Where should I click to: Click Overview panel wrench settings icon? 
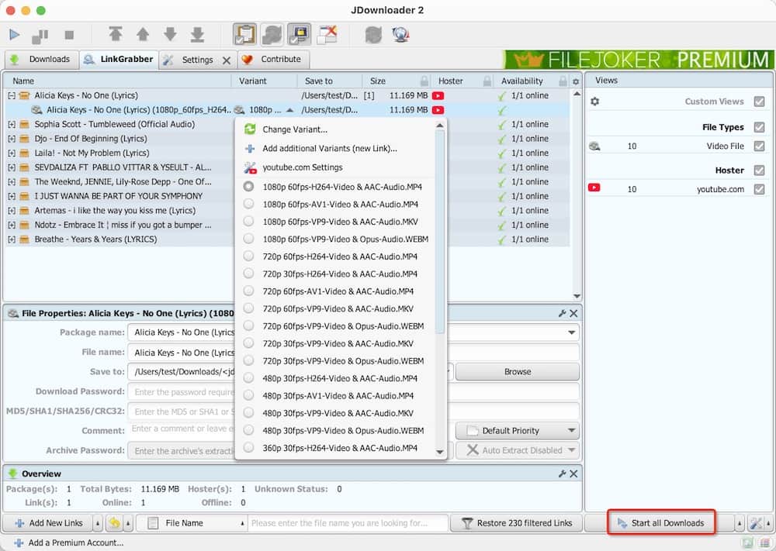(562, 474)
